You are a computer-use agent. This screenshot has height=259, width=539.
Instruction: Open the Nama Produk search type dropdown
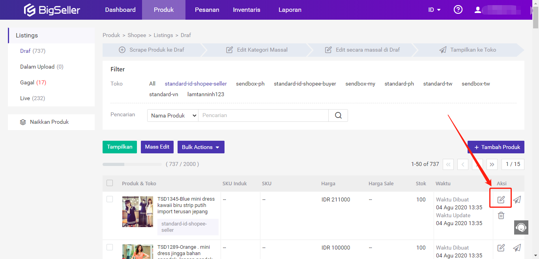pyautogui.click(x=172, y=116)
